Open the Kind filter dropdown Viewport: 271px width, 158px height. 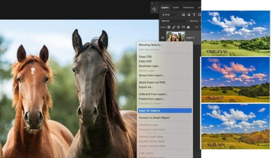pyautogui.click(x=170, y=15)
